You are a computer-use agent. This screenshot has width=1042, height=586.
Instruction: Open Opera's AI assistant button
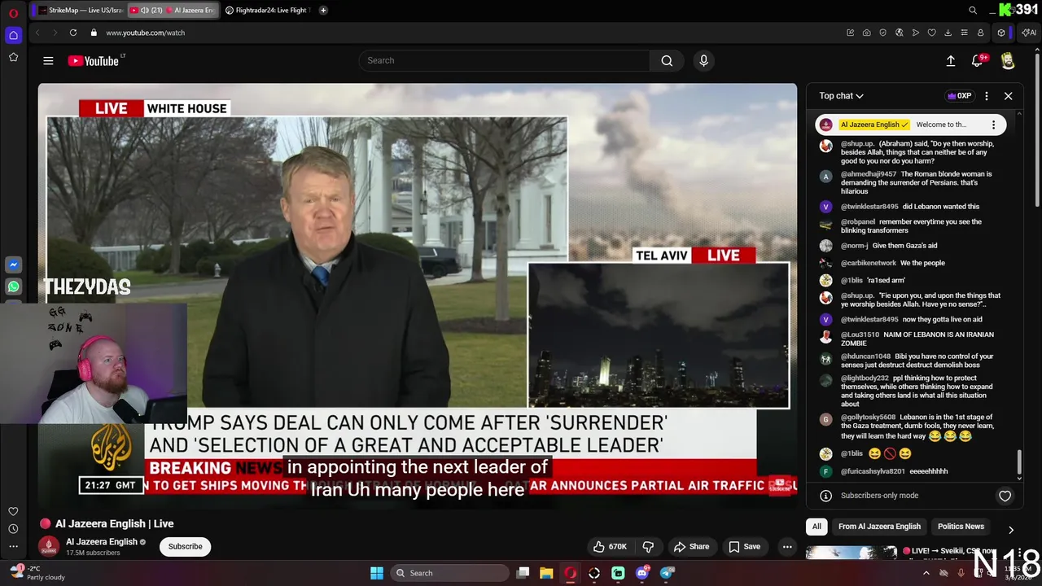point(1029,33)
